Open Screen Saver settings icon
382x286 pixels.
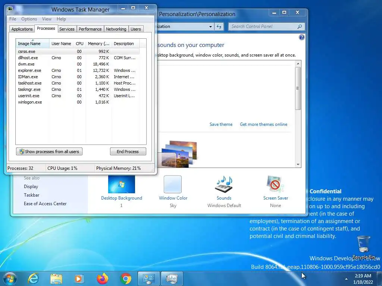tap(275, 184)
